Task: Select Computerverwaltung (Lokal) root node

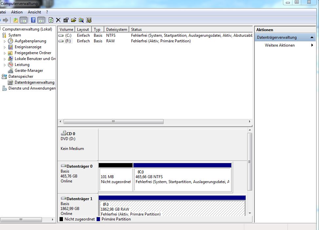Action: tap(27, 29)
